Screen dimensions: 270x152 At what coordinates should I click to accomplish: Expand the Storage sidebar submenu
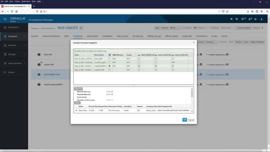coord(24,54)
